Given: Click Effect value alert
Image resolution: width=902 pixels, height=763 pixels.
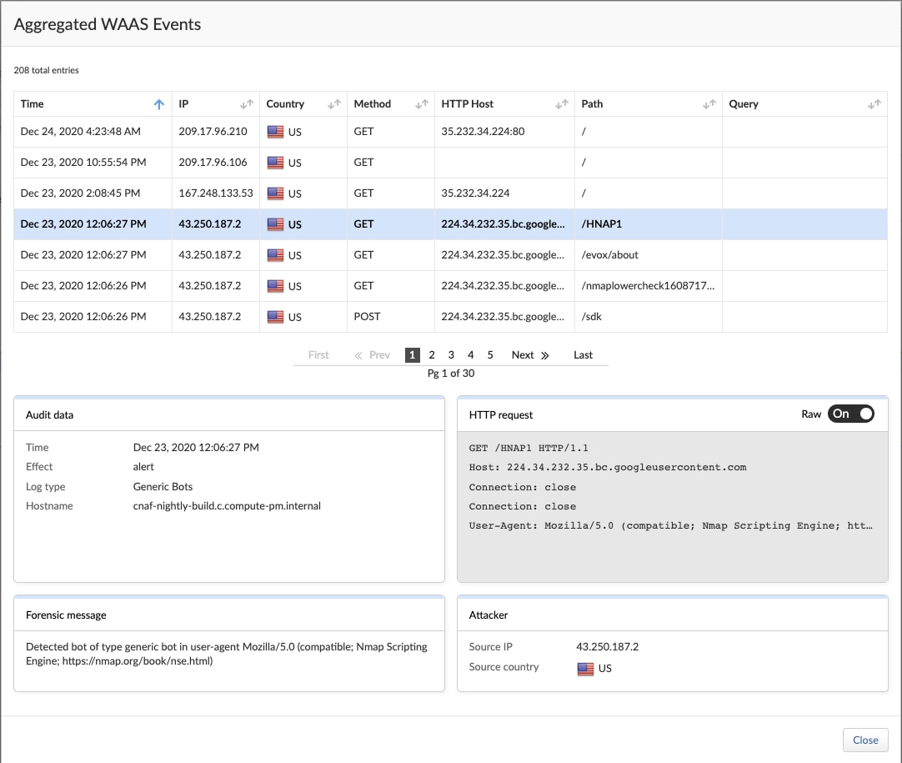Looking at the screenshot, I should coord(143,467).
